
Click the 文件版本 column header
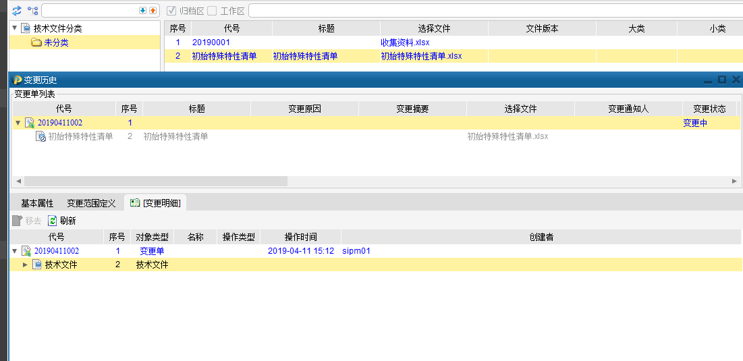[542, 28]
